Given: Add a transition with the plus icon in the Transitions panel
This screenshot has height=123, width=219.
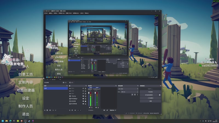Looking at the screenshot, I should pos(132,95).
